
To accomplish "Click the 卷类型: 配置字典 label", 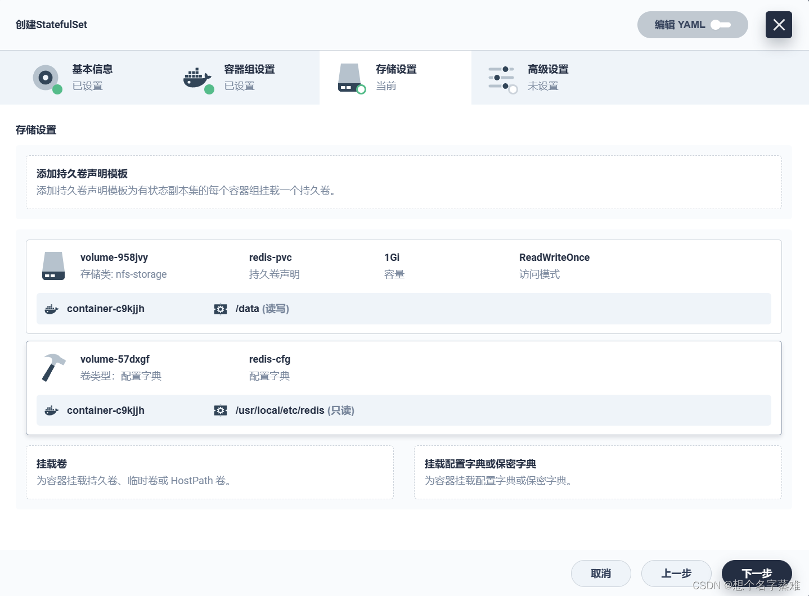I will (121, 376).
